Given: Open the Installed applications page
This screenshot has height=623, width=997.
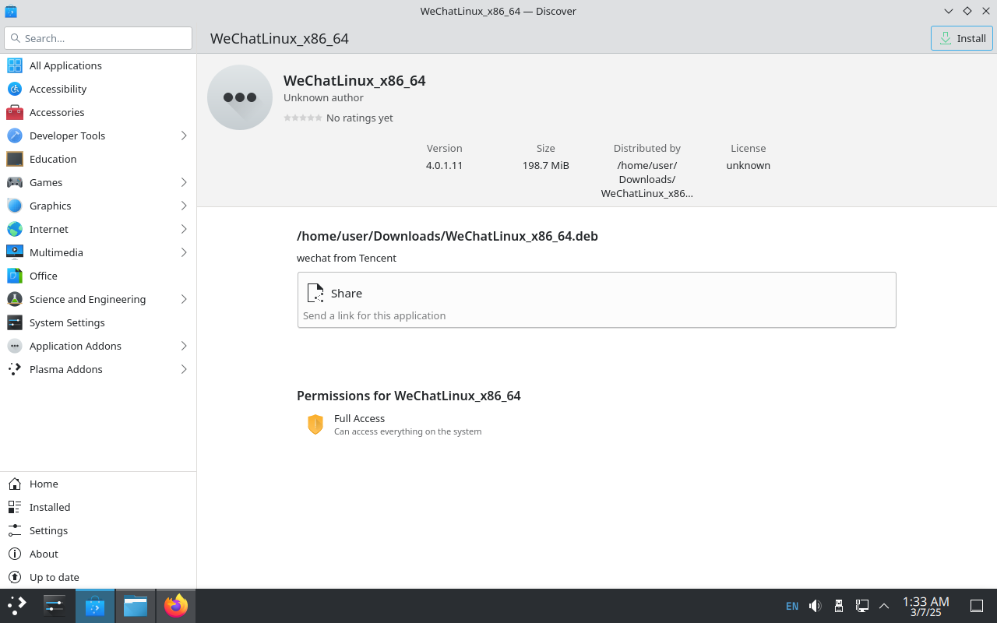Looking at the screenshot, I should point(98,507).
